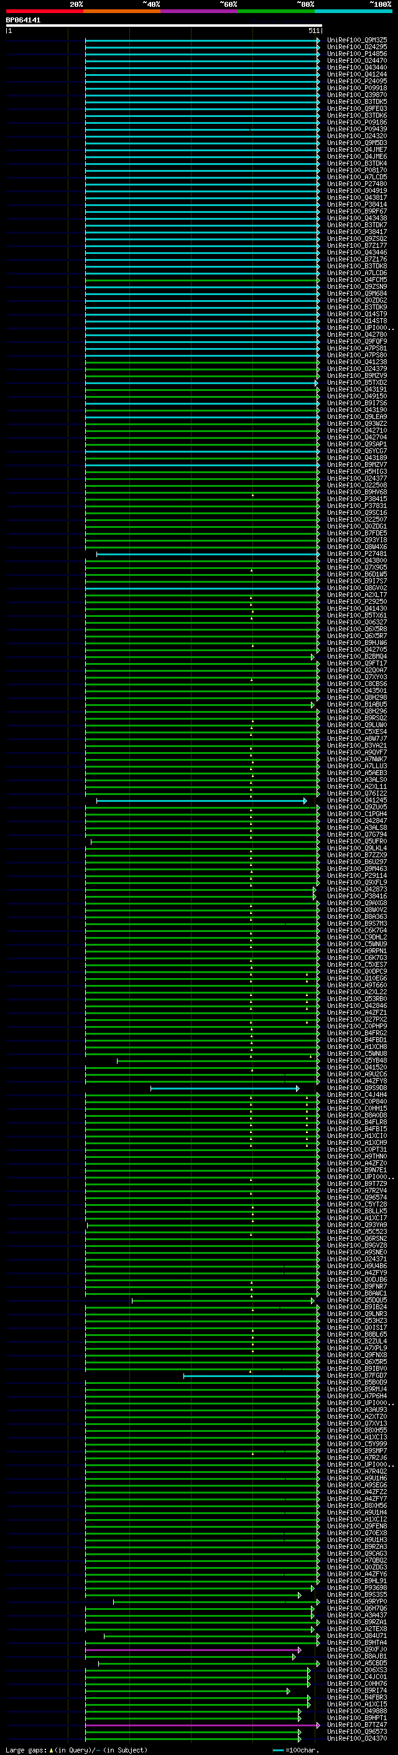Viewport: 398px width, 1755px height.
Task: Select the label UniRef100_Q9FEQ3
Action: (x=357, y=108)
